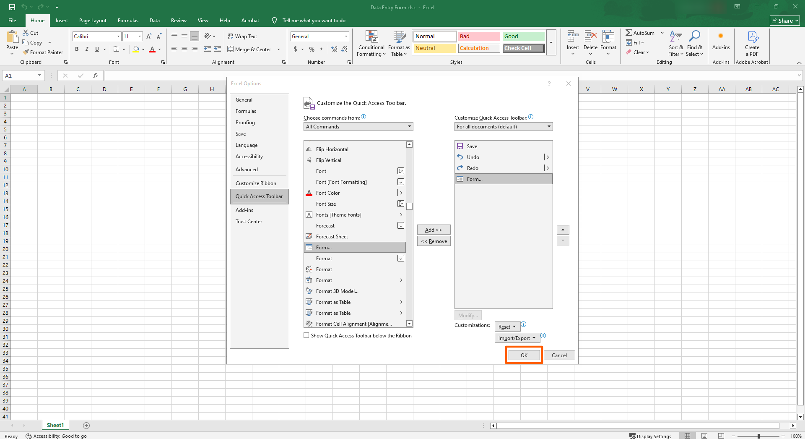Switch to Page Break Preview in status bar
The height and width of the screenshot is (439, 805).
721,436
